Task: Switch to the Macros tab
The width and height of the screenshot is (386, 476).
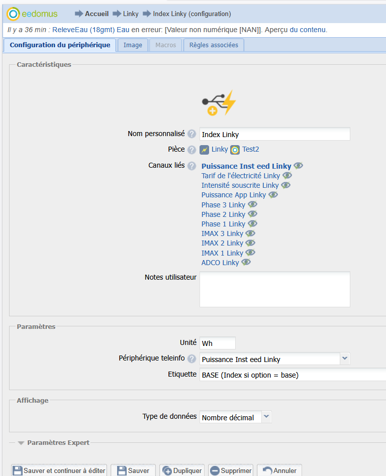Action: 166,45
